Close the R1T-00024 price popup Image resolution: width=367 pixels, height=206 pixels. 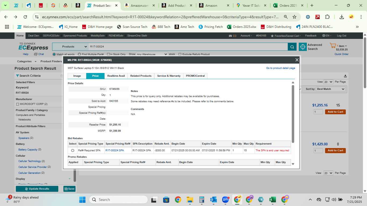[297, 60]
